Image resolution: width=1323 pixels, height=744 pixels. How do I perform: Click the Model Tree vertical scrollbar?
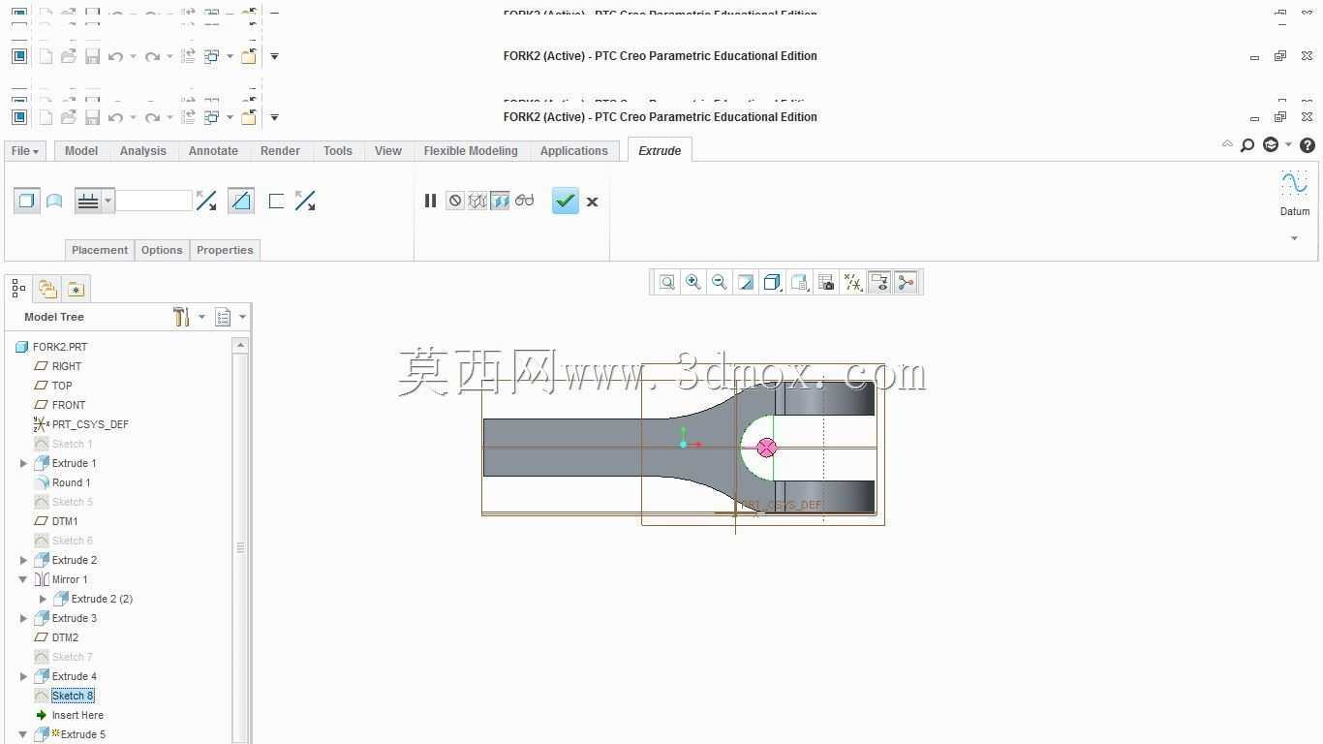240,547
